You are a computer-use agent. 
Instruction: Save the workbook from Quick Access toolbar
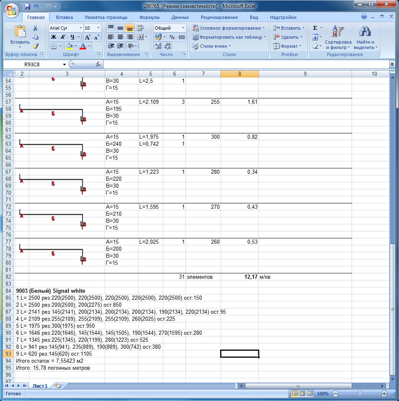27,7
